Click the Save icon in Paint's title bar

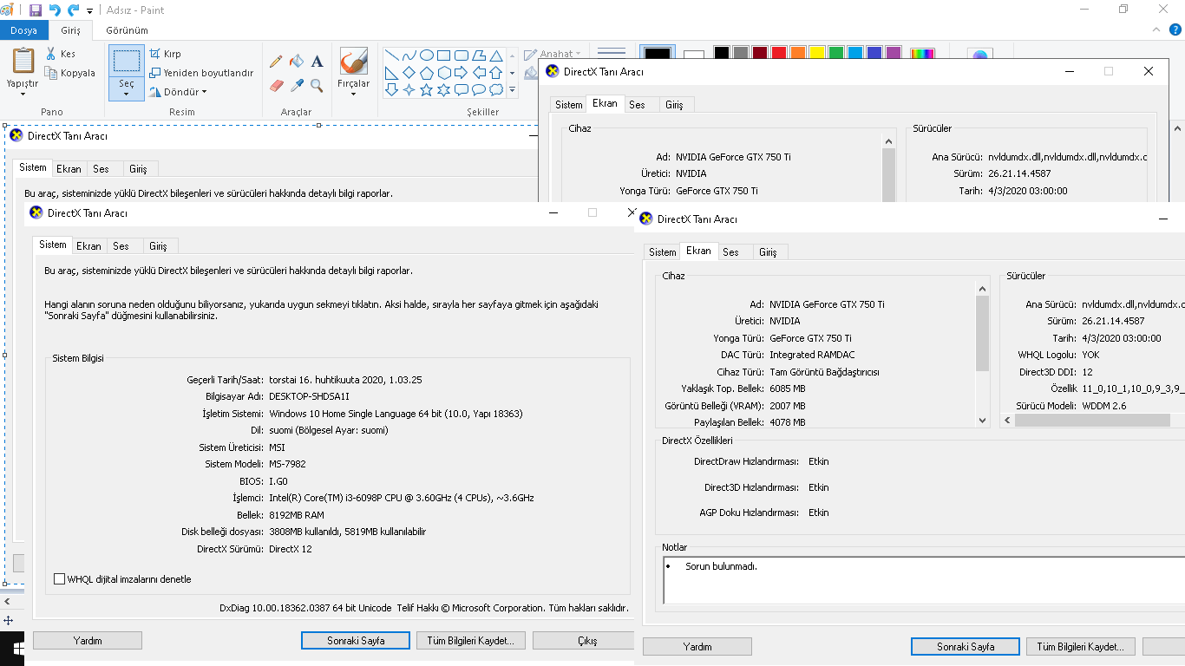(x=36, y=10)
